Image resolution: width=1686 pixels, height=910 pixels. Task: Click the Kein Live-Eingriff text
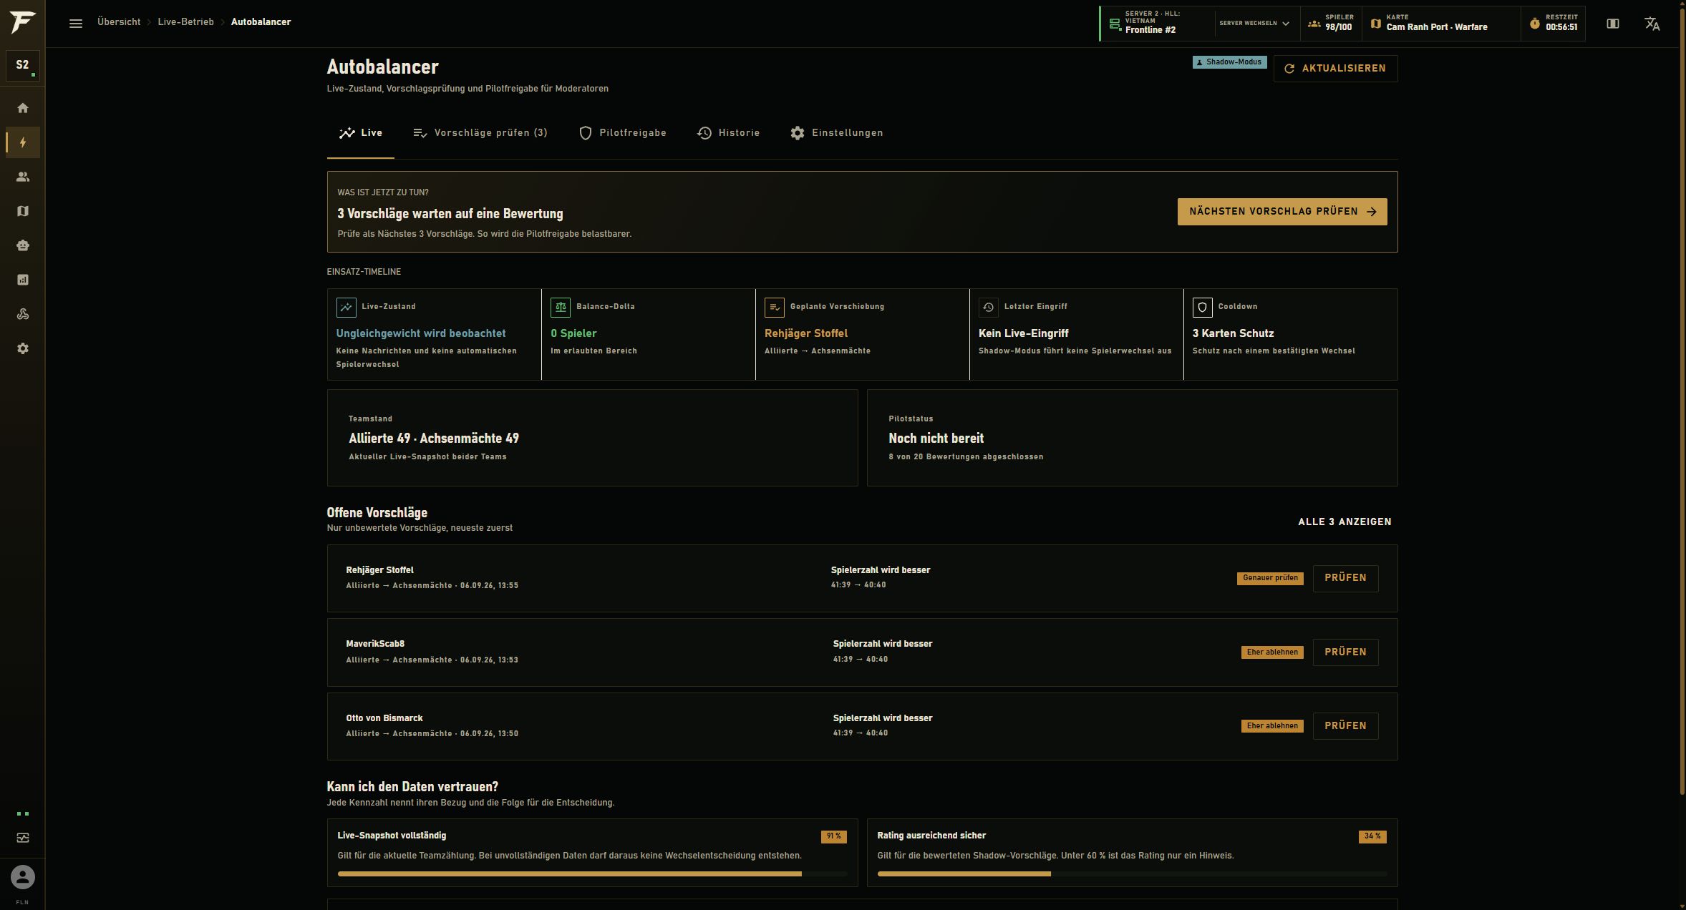point(1023,333)
